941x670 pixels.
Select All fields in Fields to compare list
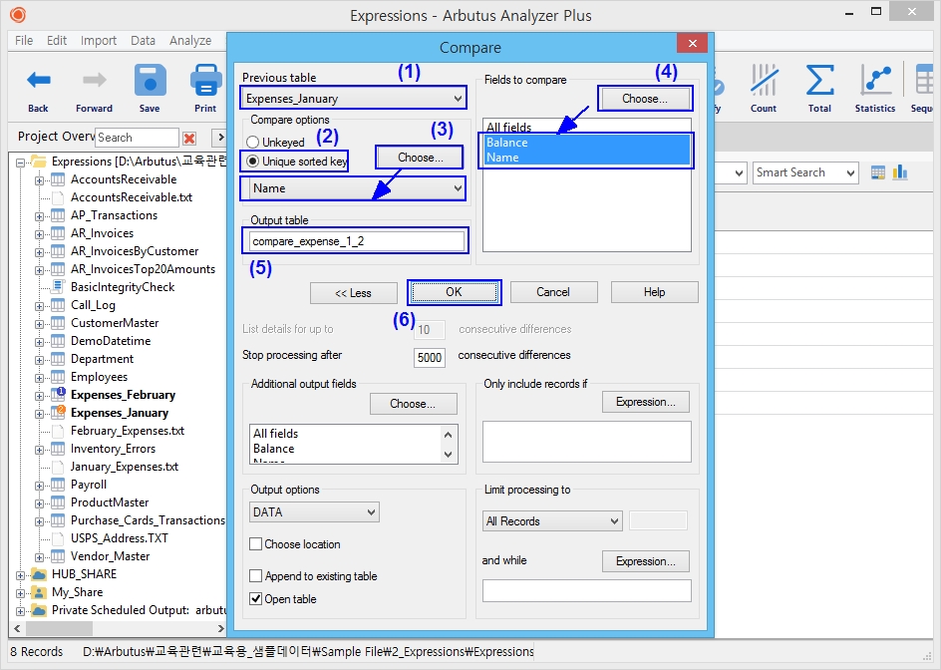(587, 128)
